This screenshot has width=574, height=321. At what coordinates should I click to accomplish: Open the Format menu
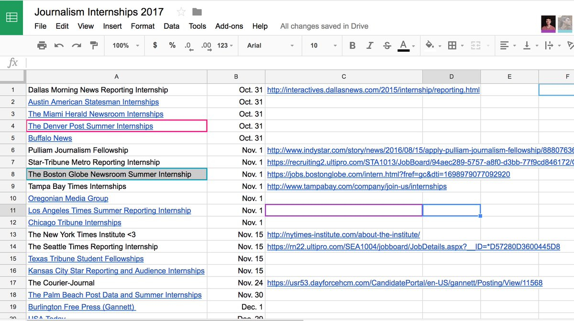tap(143, 26)
